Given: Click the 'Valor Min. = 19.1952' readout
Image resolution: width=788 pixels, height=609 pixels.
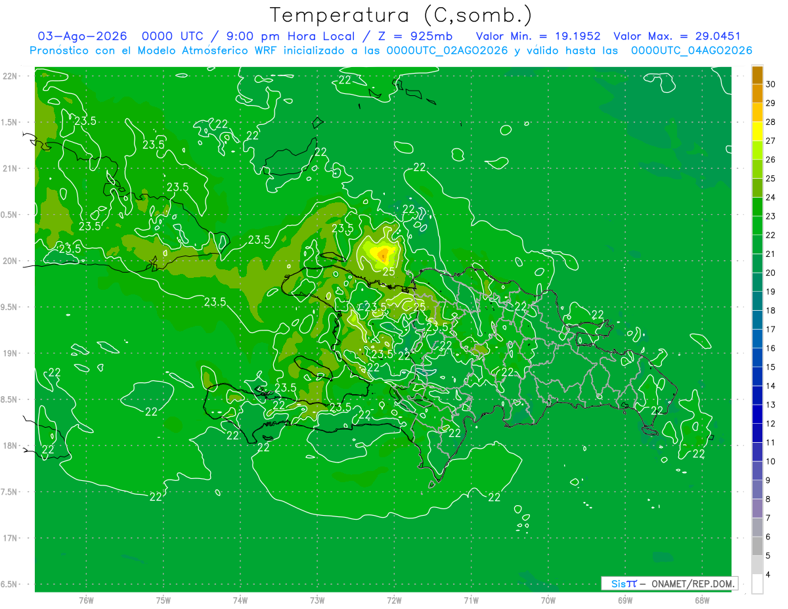Looking at the screenshot, I should pyautogui.click(x=538, y=36).
